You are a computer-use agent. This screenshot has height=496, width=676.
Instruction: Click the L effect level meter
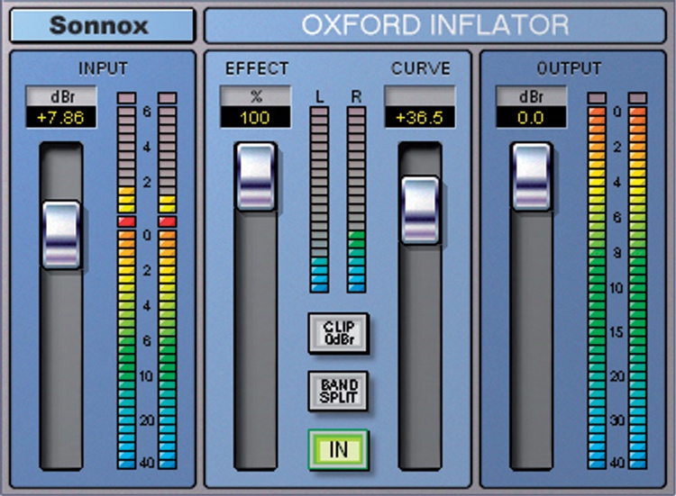click(319, 200)
